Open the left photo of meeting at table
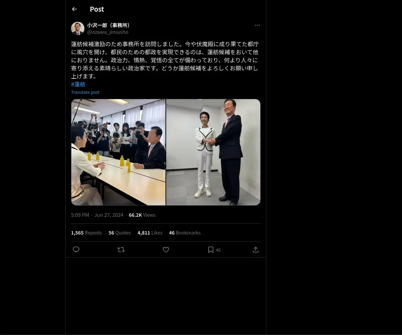This screenshot has height=335, width=402. tap(118, 152)
